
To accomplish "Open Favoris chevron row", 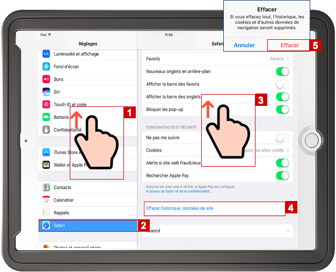I will 217,59.
